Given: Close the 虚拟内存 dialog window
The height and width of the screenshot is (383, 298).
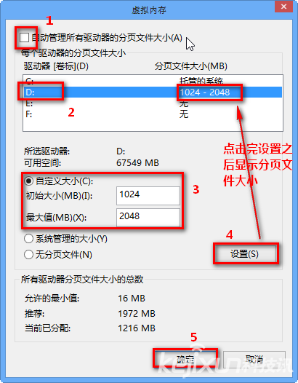Looking at the screenshot, I should [283, 7].
